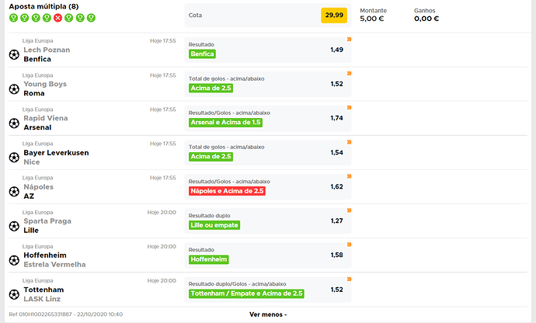Click the 1,49 odds value
The image size is (536, 323).
(x=336, y=50)
